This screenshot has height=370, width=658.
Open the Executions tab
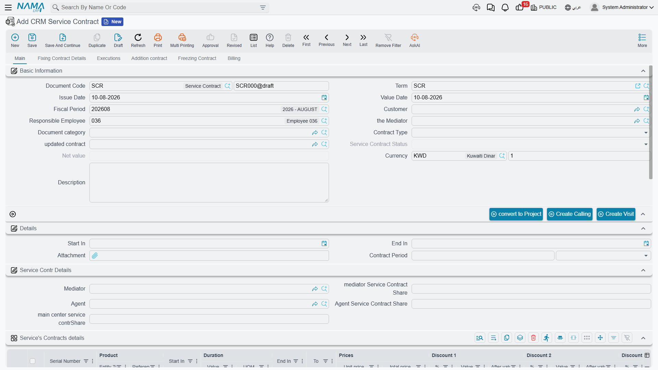(109, 58)
